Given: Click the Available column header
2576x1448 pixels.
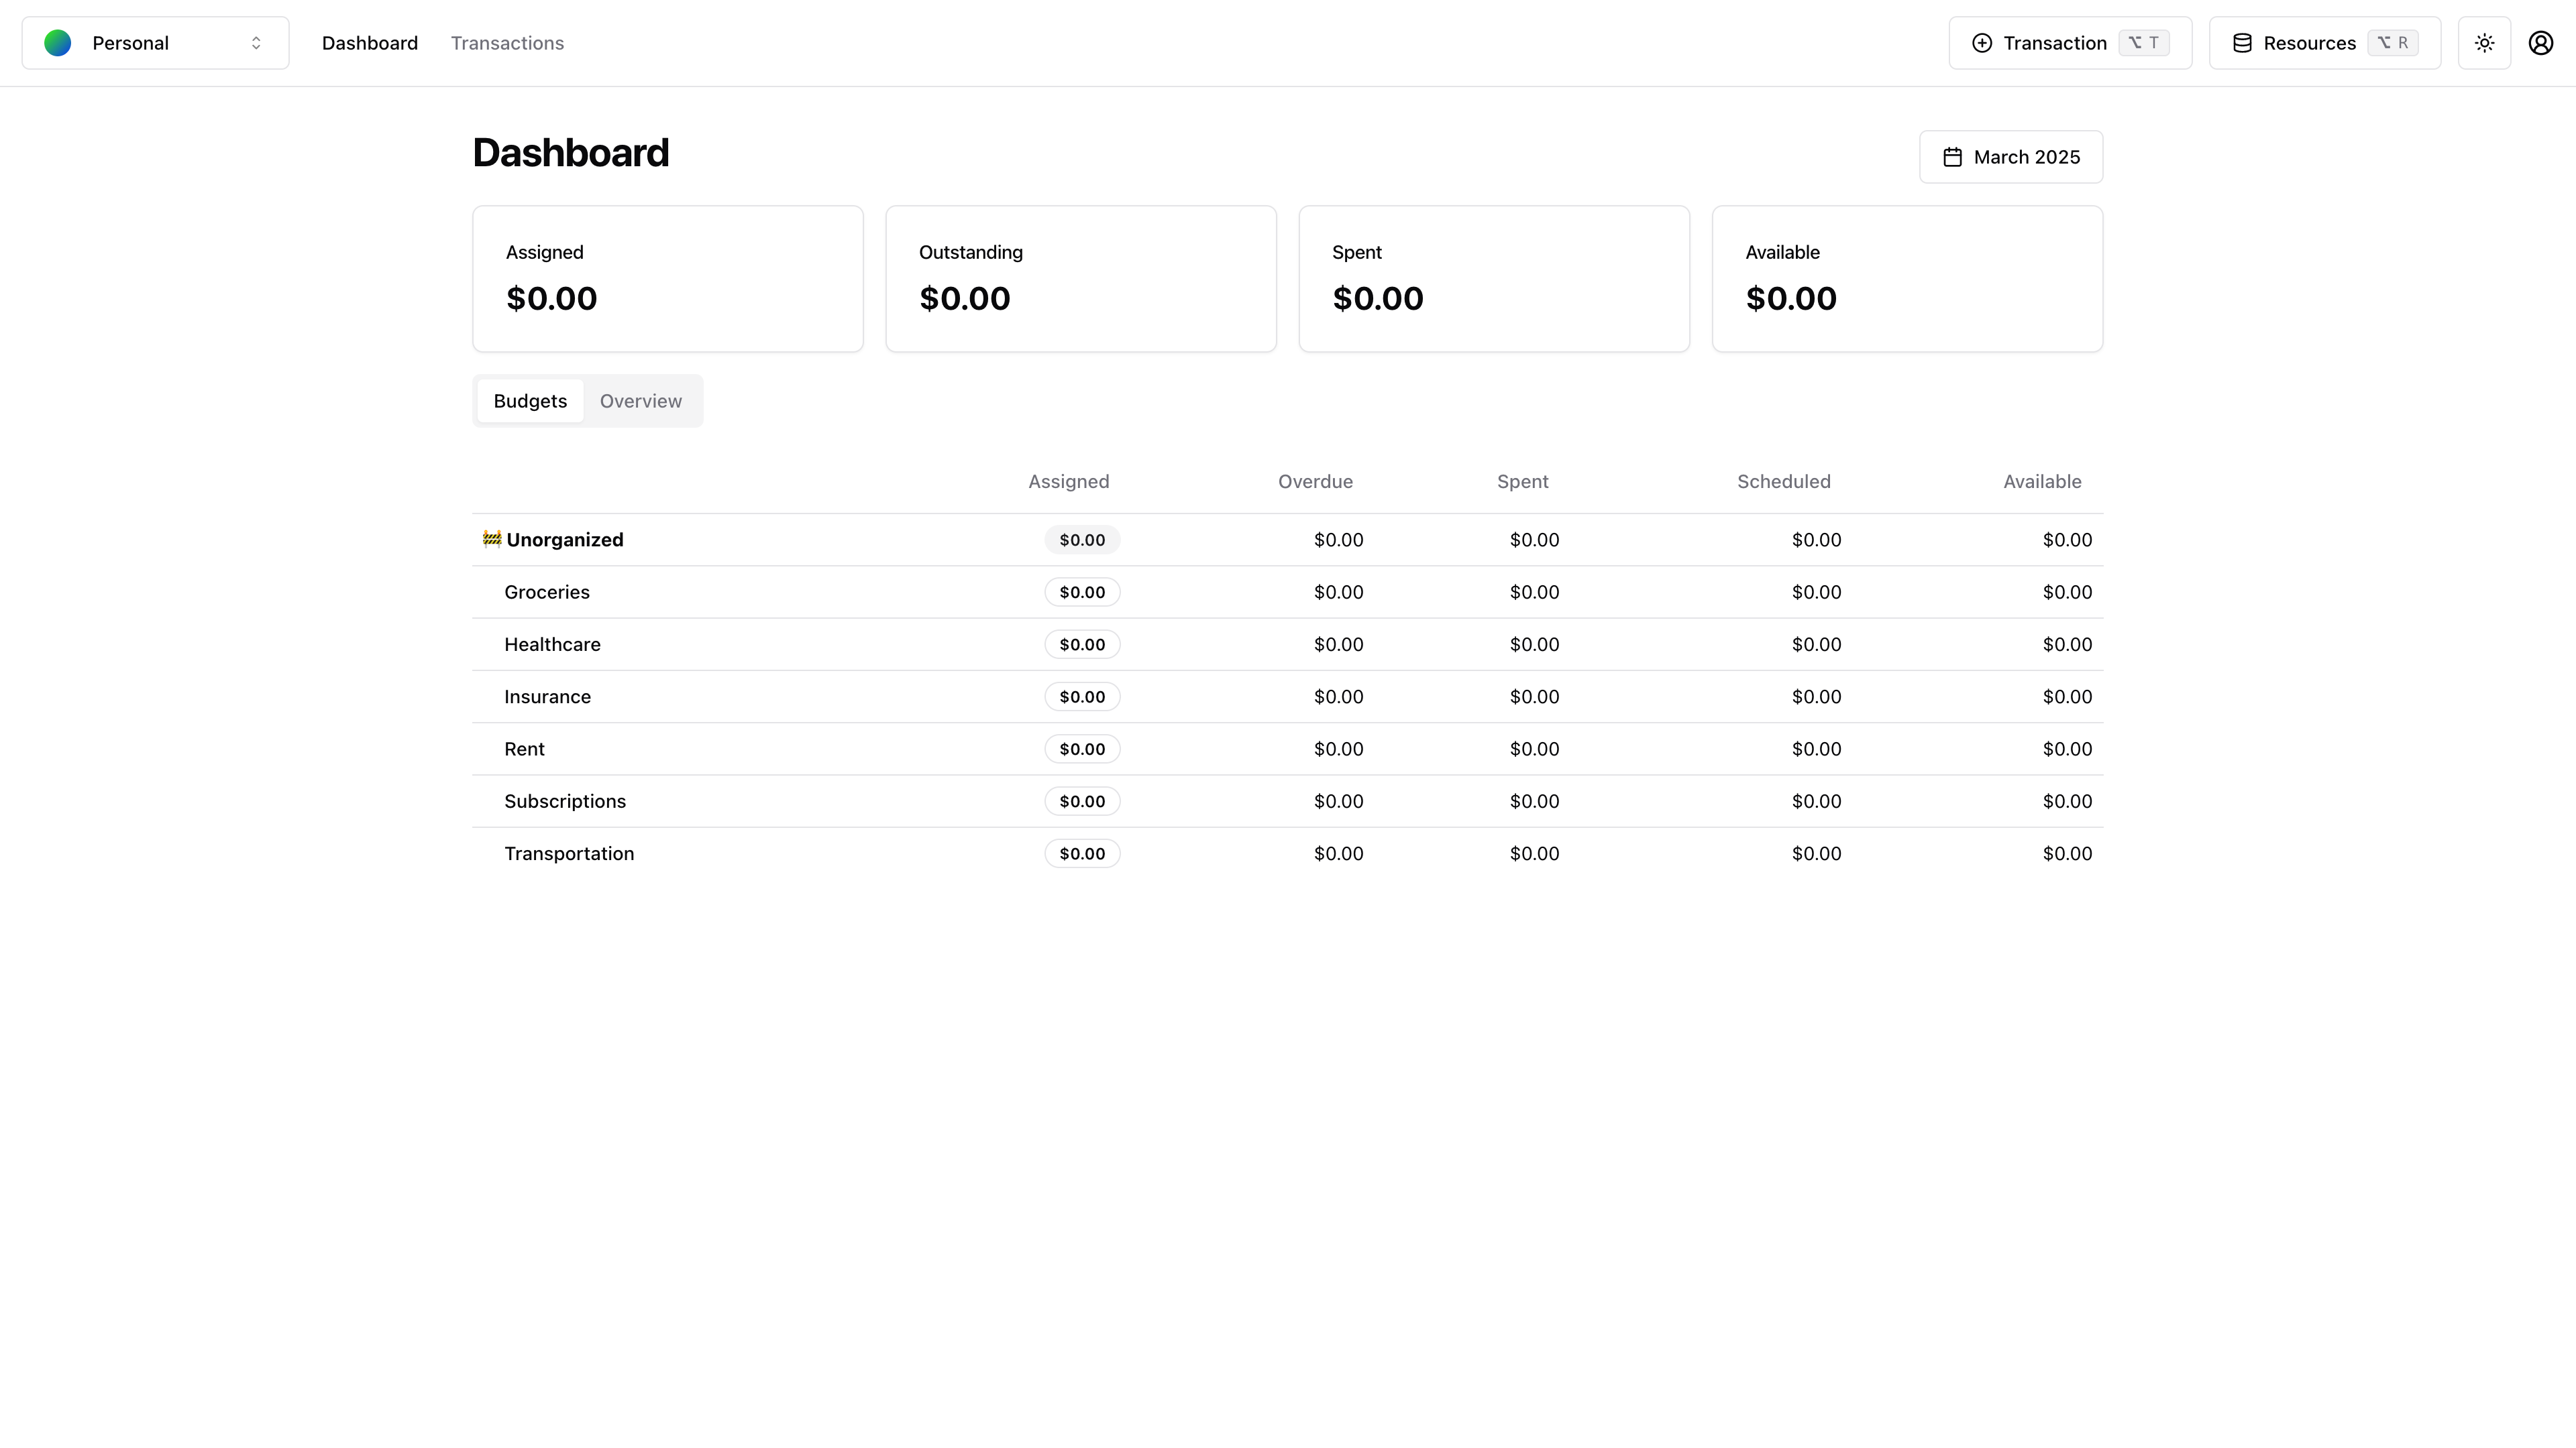Looking at the screenshot, I should coord(2042,482).
